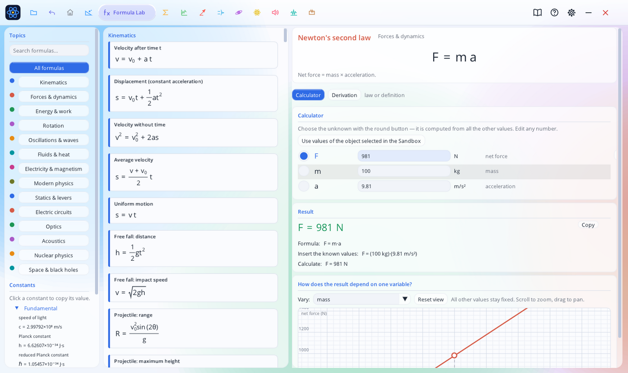Switch to the Formula Lab tab

(127, 12)
